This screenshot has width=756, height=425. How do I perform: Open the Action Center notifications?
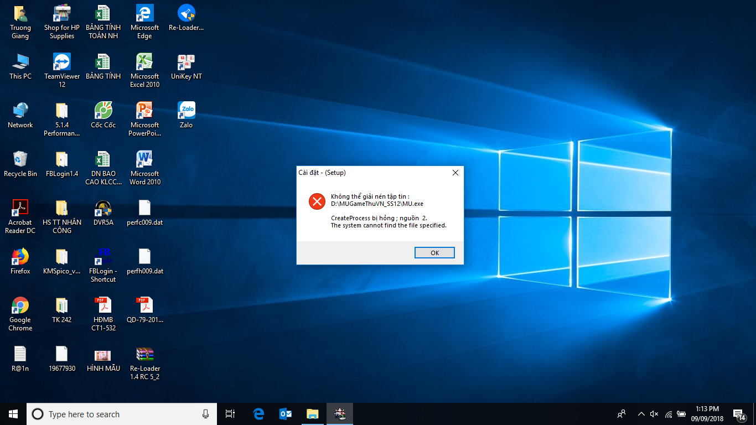coord(739,414)
